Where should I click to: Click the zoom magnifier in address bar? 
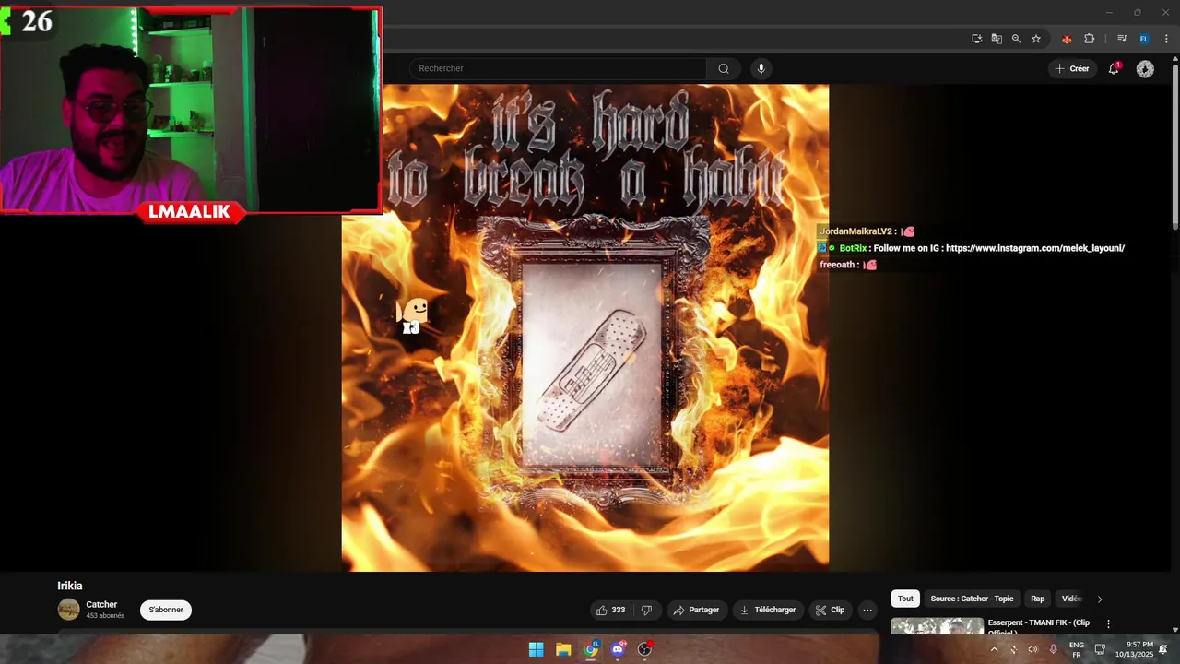pyautogui.click(x=1016, y=39)
